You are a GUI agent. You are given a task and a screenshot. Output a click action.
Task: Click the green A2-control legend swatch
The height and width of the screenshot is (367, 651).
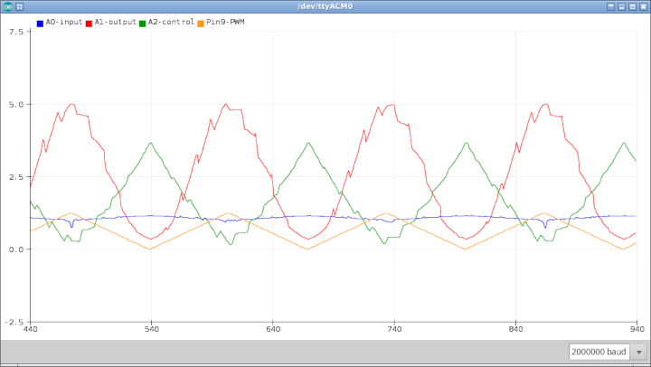pos(143,23)
